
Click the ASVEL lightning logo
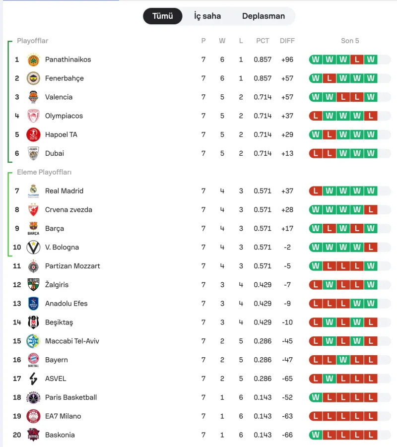33,379
